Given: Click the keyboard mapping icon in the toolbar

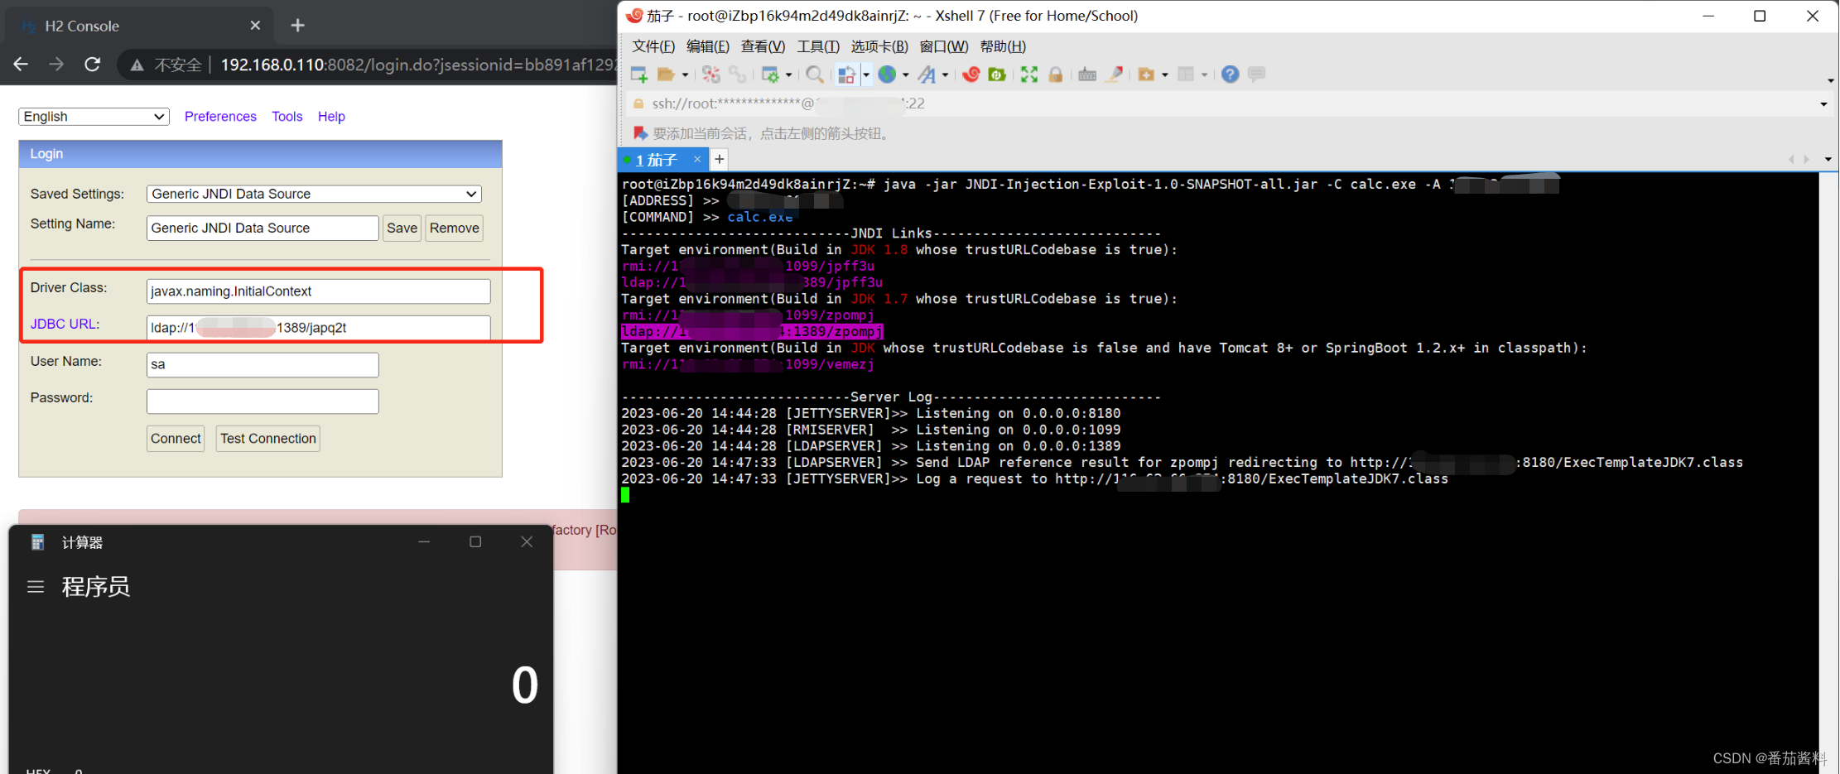Looking at the screenshot, I should (x=1087, y=75).
